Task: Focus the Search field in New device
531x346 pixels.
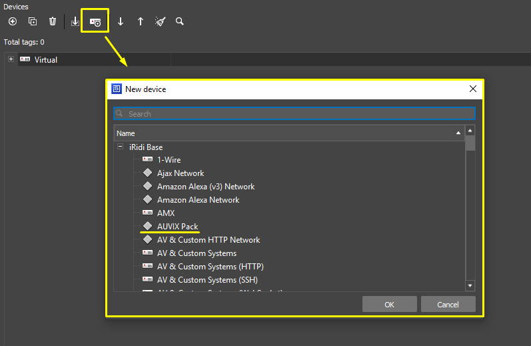Action: (294, 113)
